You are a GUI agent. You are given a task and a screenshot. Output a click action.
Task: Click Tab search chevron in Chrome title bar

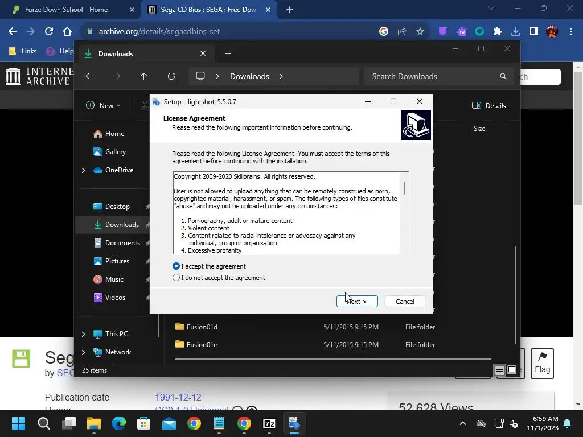pos(491,8)
